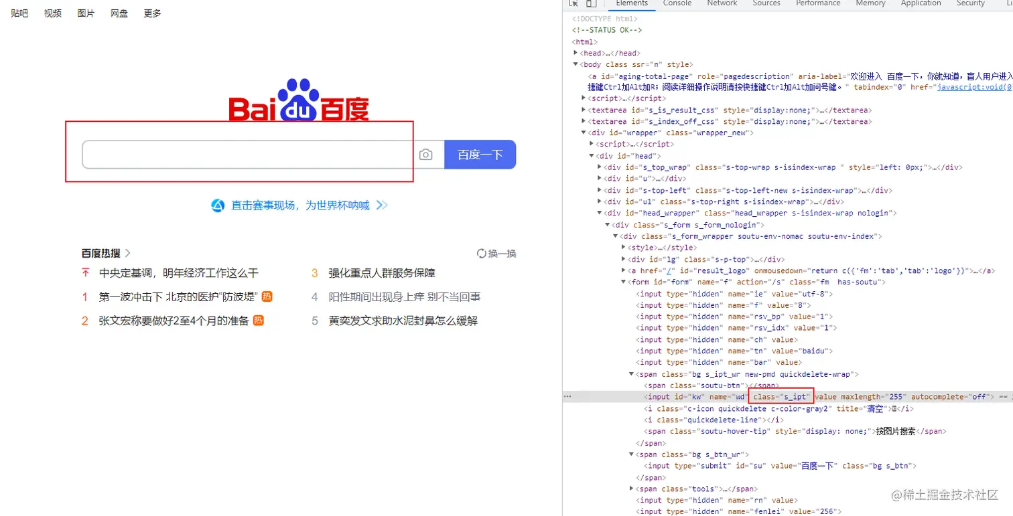Expand the div id="u1" node
This screenshot has width=1013, height=516.
(600, 201)
